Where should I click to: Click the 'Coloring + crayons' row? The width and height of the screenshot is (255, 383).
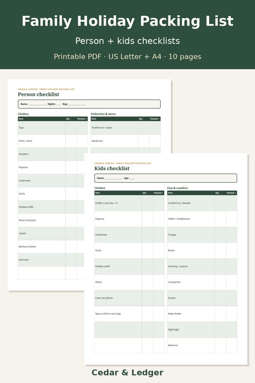tap(202, 266)
